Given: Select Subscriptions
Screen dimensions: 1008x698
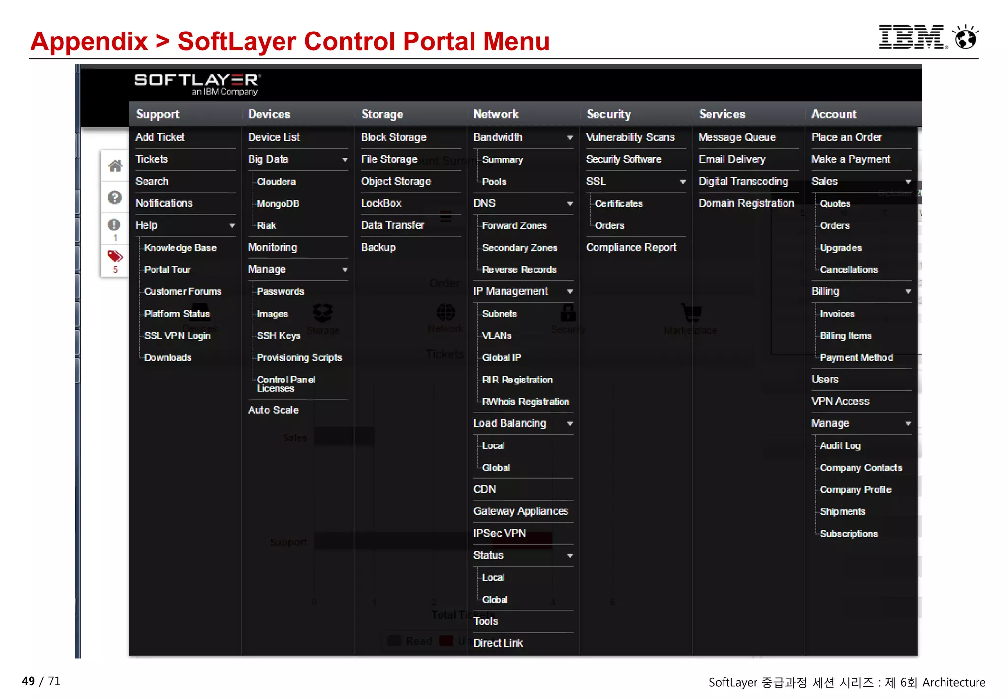Looking at the screenshot, I should [849, 534].
